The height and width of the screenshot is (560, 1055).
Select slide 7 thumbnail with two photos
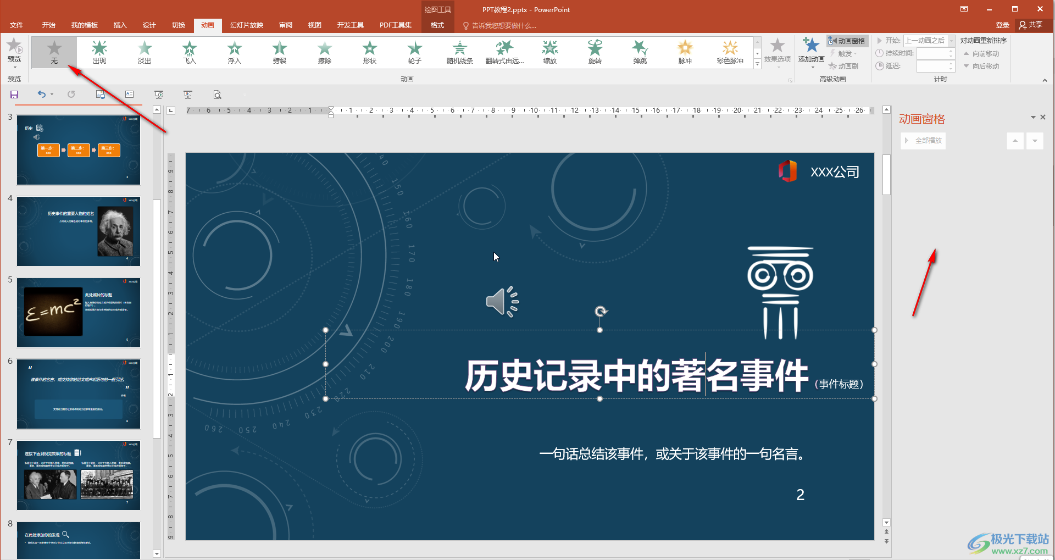(x=79, y=475)
